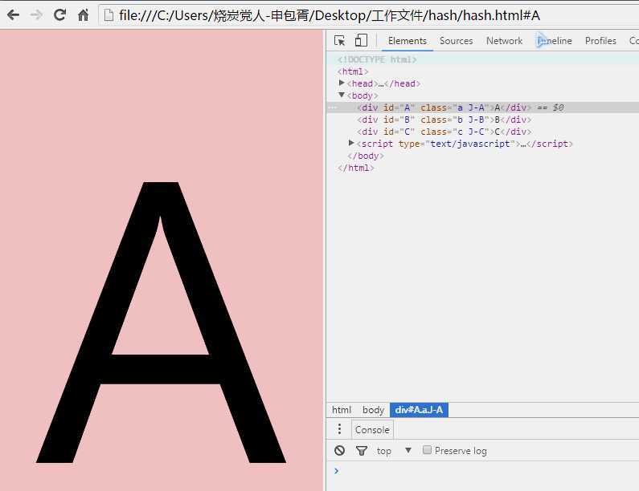Click the browser forward arrow

[36, 15]
